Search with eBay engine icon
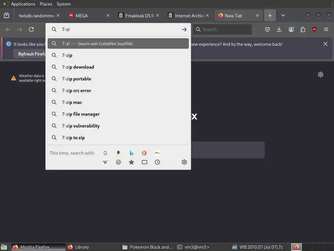The width and height of the screenshot is (334, 251). 158,153
